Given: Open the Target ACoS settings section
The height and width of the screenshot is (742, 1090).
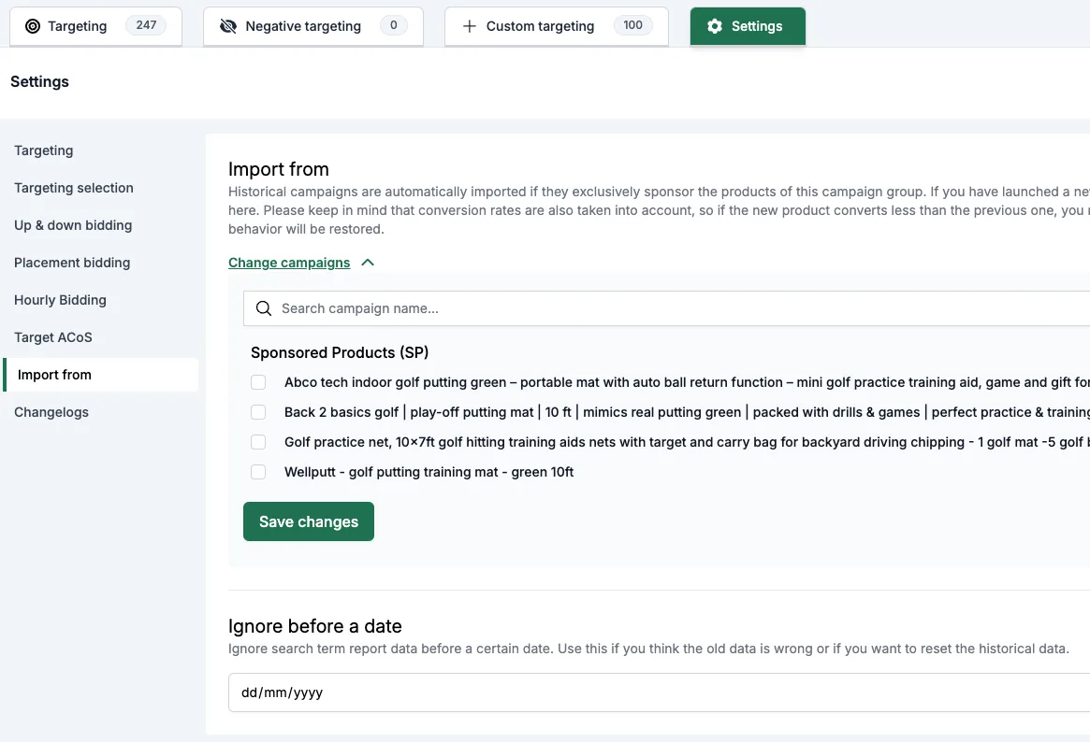Looking at the screenshot, I should click(52, 337).
